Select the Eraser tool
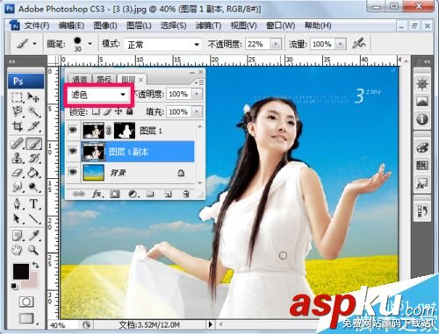Image resolution: width=439 pixels, height=334 pixels. coord(18,173)
